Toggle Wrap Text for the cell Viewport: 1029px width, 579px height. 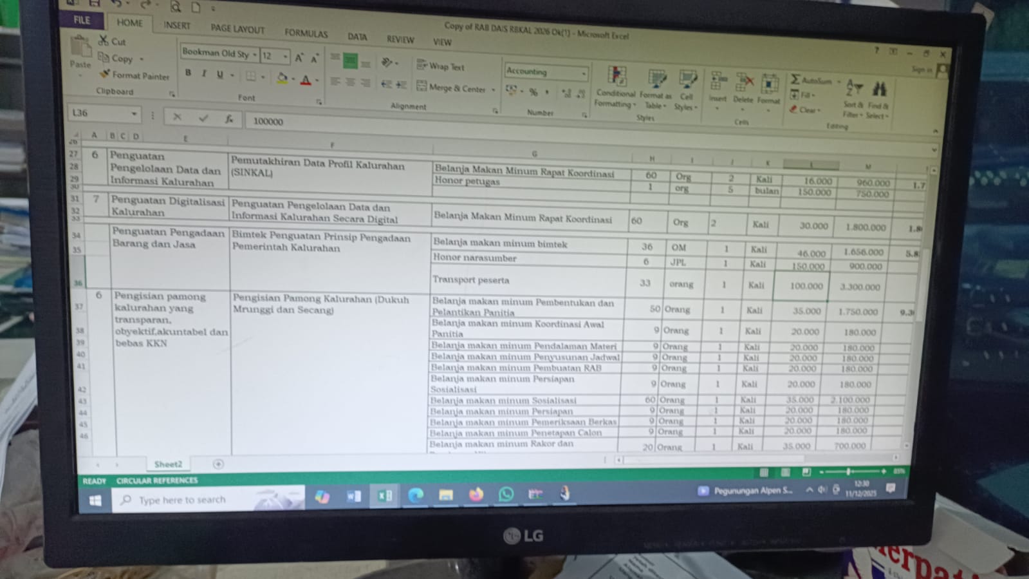click(440, 66)
